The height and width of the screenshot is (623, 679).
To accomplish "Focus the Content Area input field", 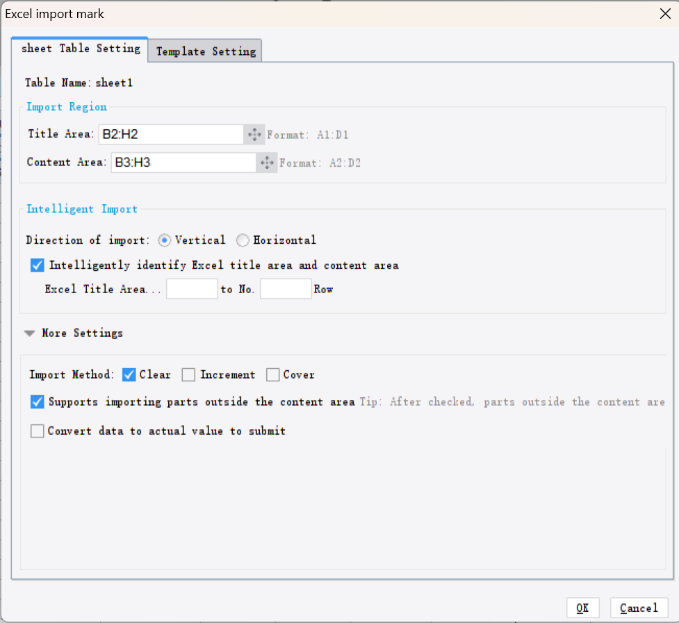I will (x=183, y=163).
